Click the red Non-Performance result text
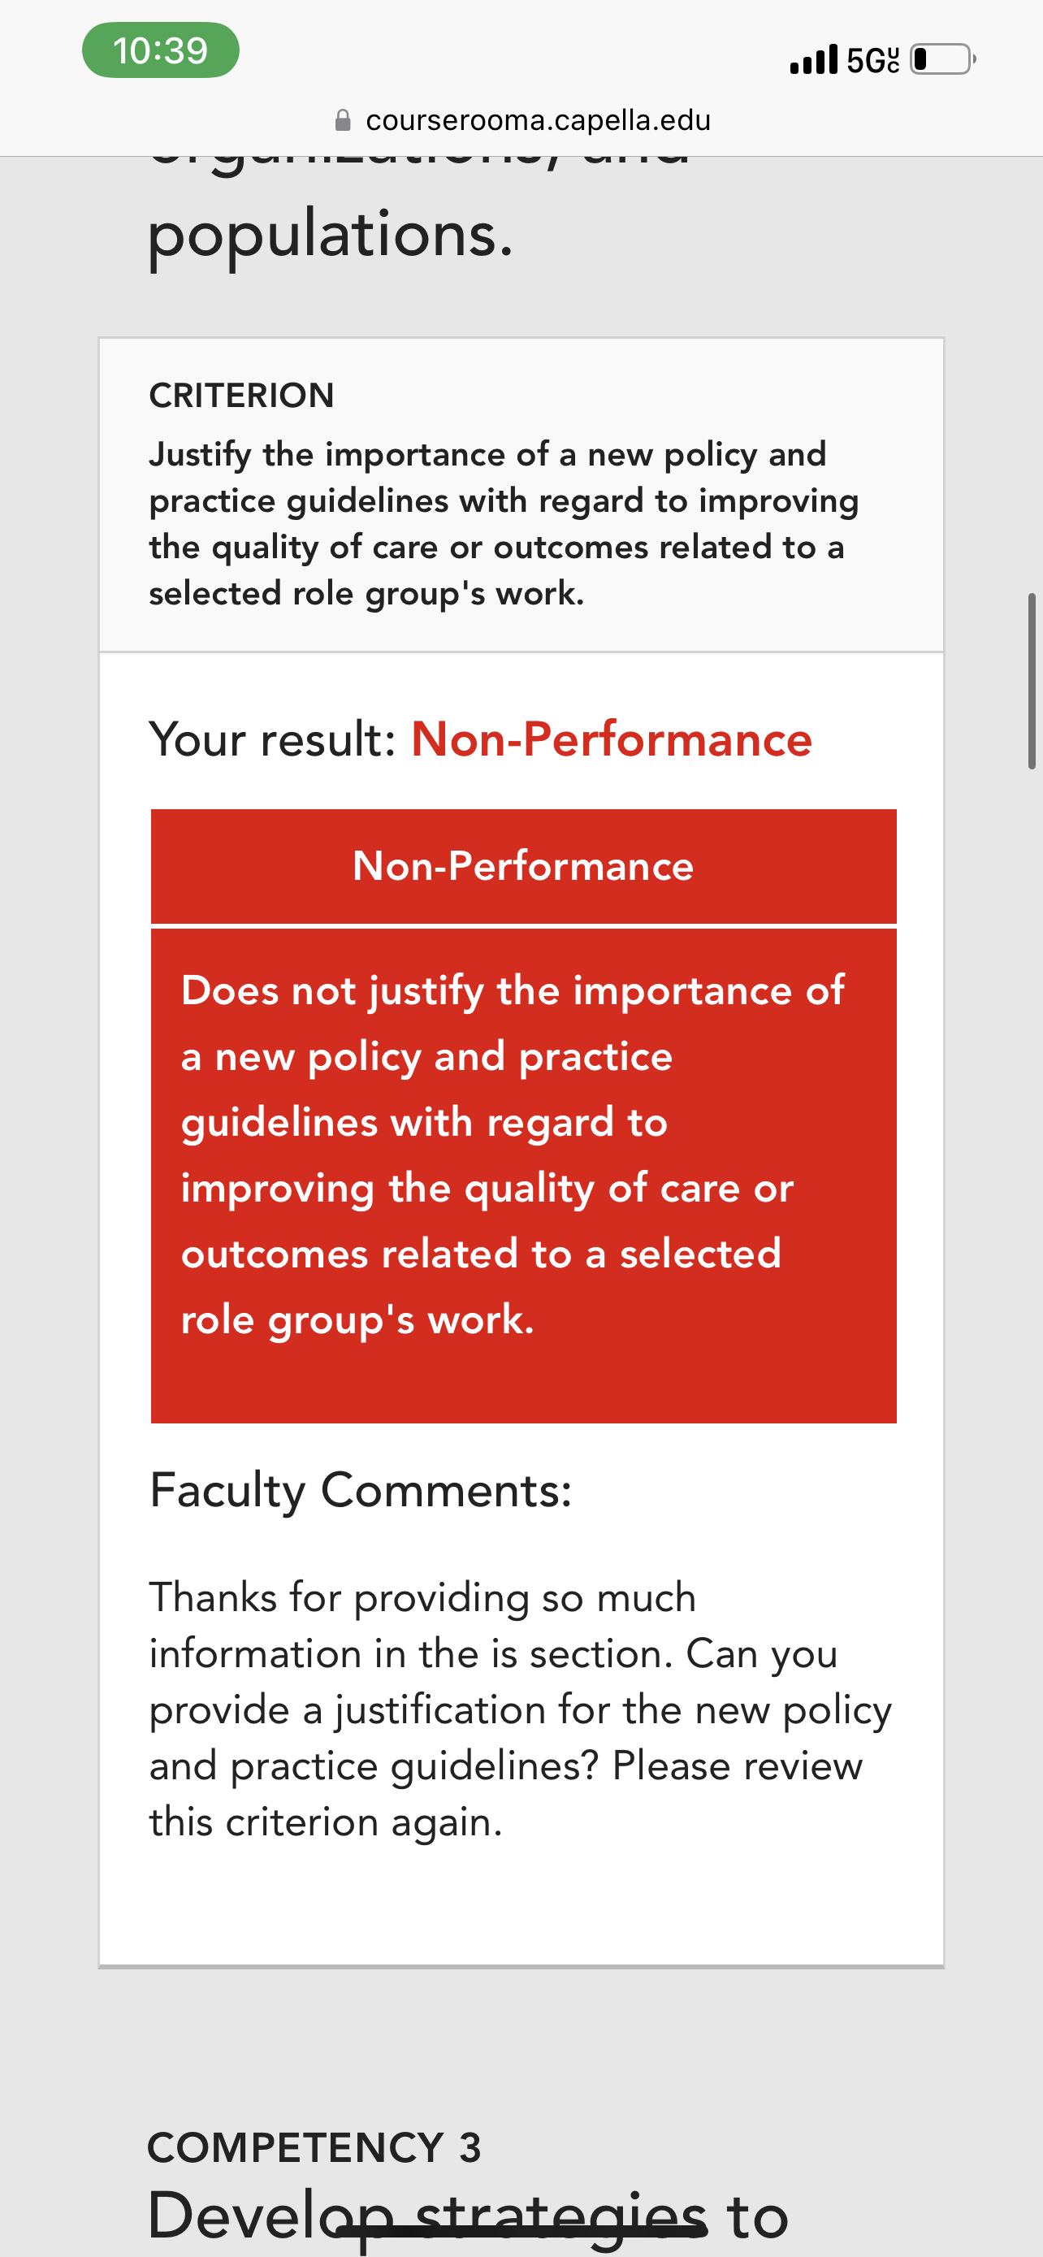 tap(612, 739)
